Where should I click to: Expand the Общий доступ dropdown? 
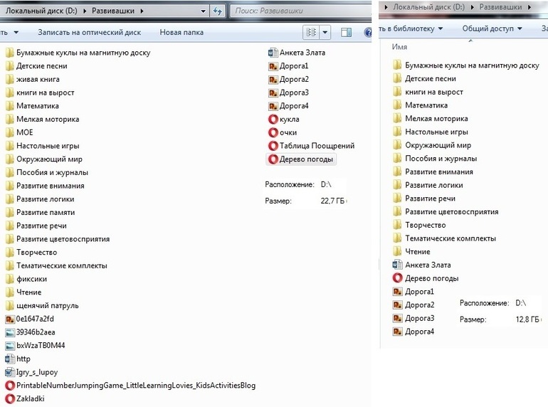point(492,28)
